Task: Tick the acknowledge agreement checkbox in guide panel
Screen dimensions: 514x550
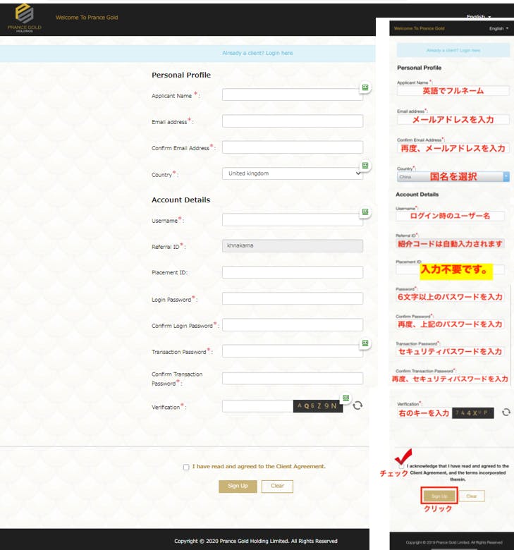Action: [x=401, y=466]
